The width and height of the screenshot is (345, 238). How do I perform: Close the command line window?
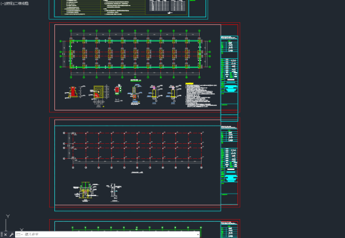pos(5,235)
